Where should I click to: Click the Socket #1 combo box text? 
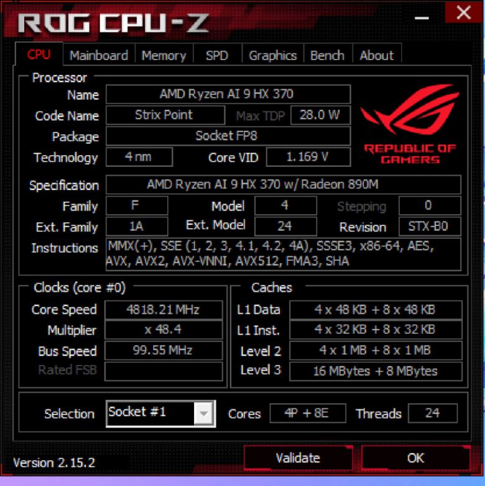150,413
